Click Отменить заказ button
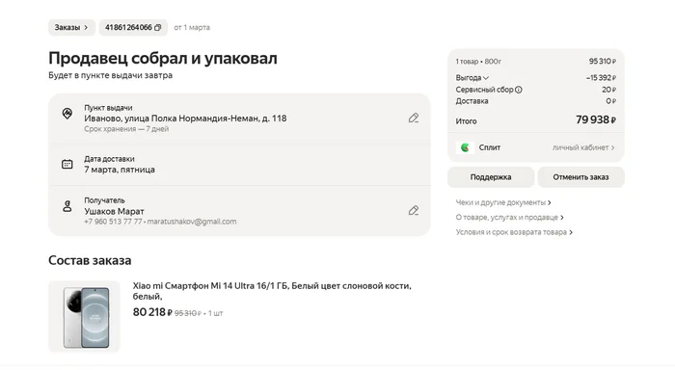The height and width of the screenshot is (370, 675). tap(580, 177)
